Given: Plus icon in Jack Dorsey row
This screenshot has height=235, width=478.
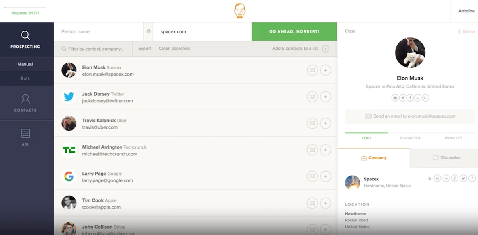Looking at the screenshot, I should (x=325, y=97).
